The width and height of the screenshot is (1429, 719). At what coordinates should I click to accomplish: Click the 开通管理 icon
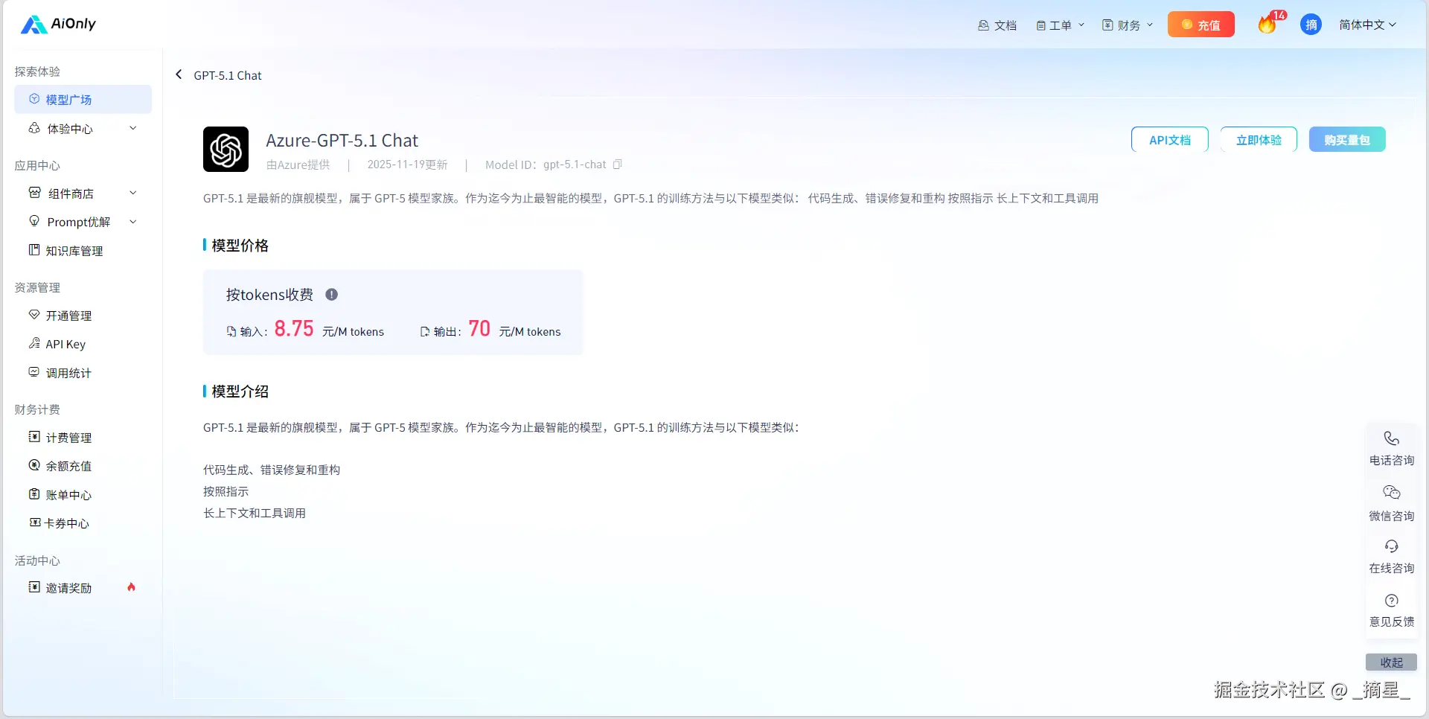coord(34,315)
